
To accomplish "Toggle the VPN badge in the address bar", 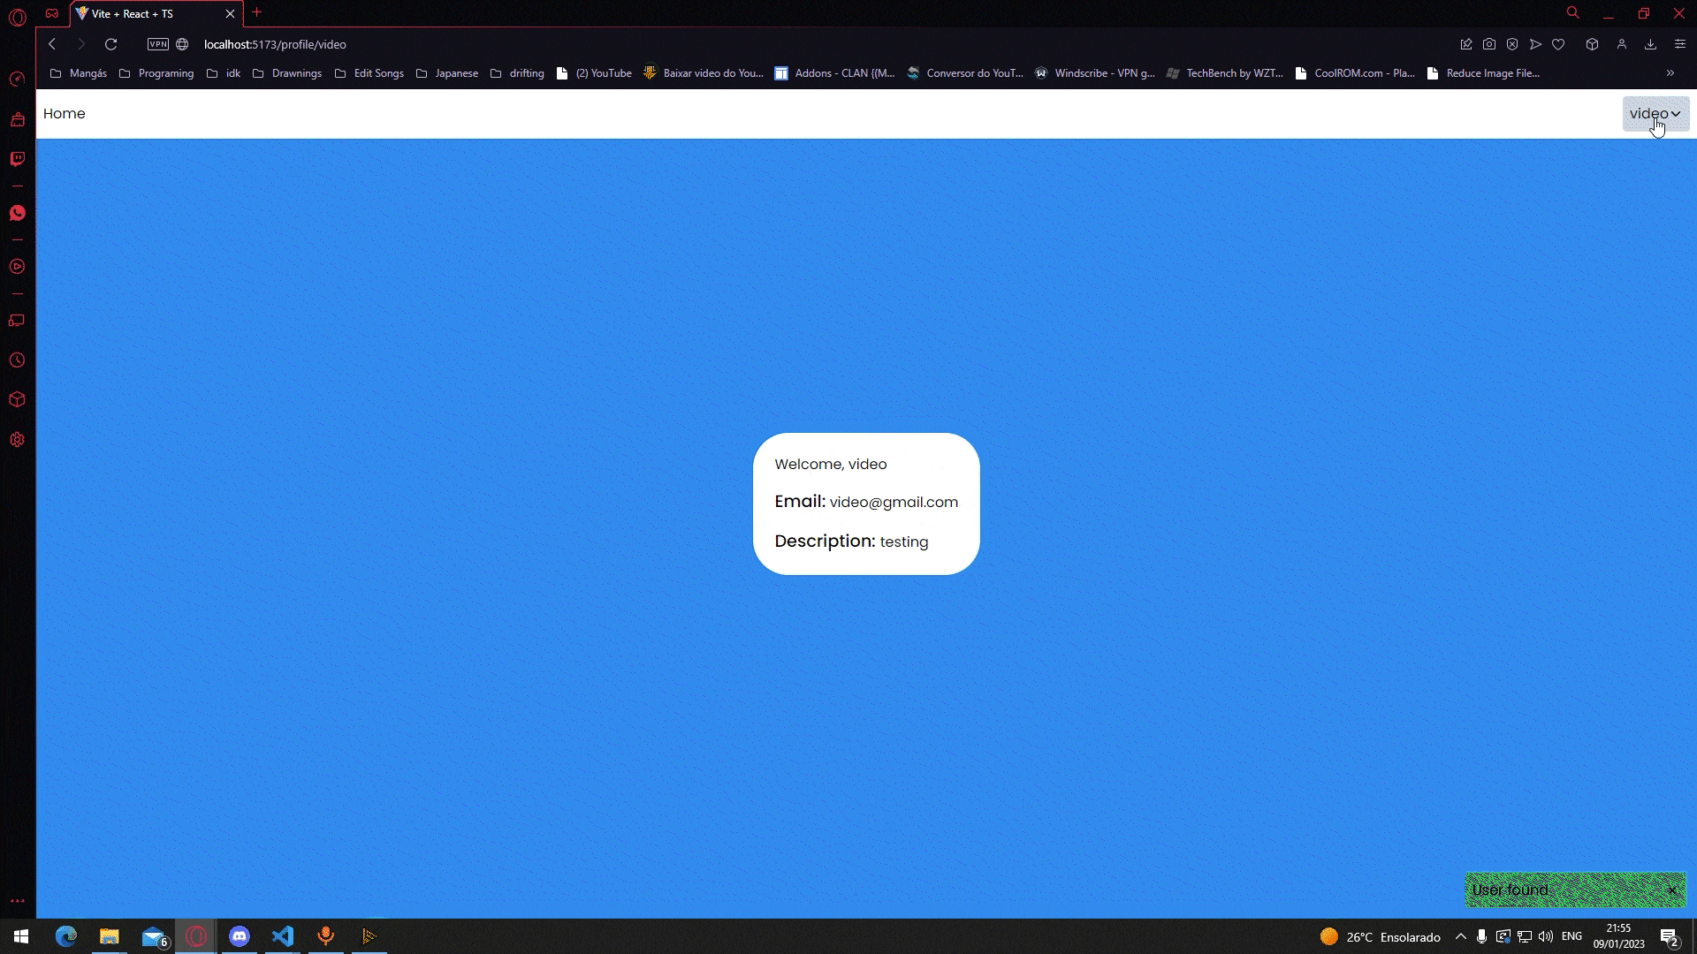I will [158, 44].
